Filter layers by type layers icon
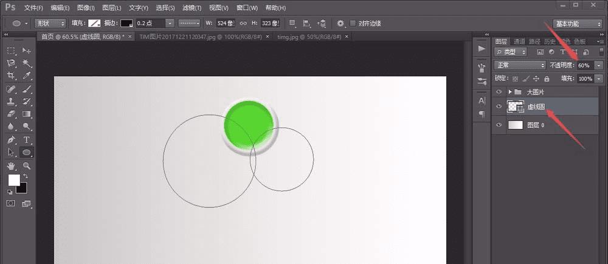This screenshot has height=264, width=608. click(563, 52)
